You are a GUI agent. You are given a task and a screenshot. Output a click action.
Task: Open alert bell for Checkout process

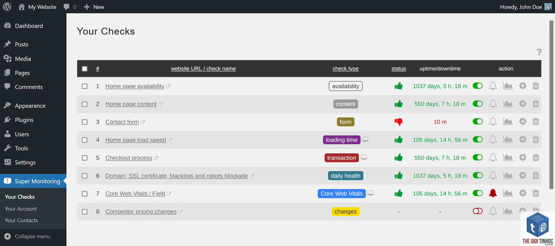[x=493, y=158]
